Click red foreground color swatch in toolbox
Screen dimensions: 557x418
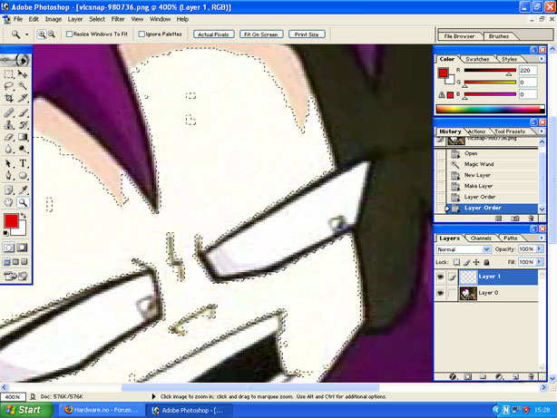point(11,221)
